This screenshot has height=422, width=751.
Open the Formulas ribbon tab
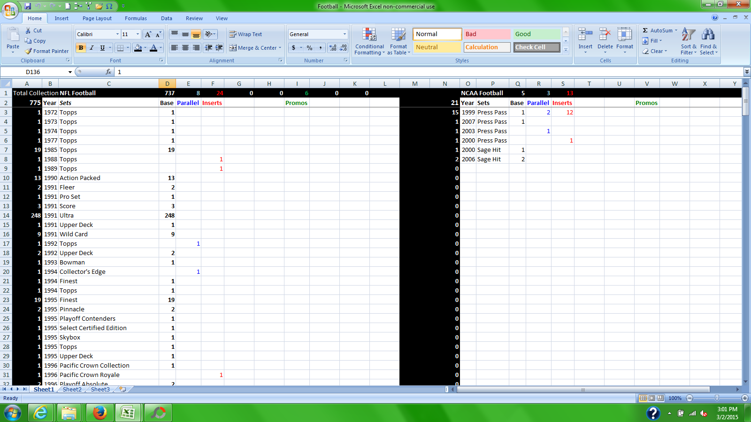(x=136, y=18)
